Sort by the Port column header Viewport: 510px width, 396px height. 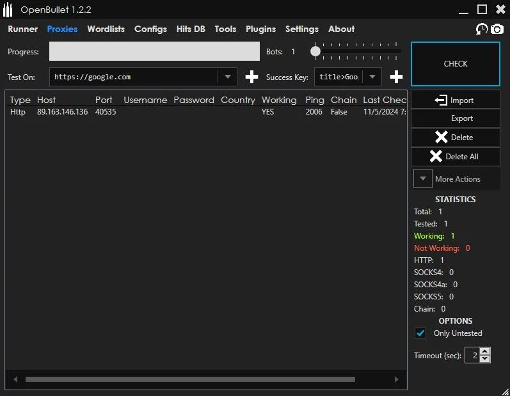pyautogui.click(x=104, y=100)
